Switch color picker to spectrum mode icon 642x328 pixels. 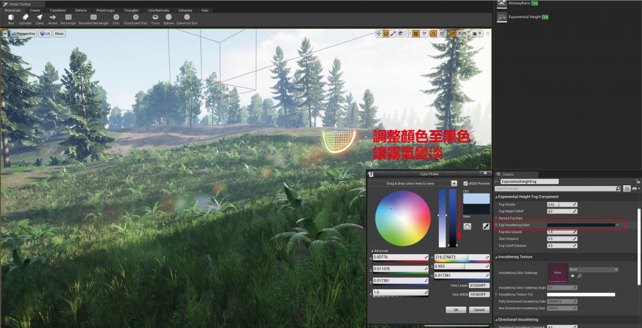click(466, 226)
